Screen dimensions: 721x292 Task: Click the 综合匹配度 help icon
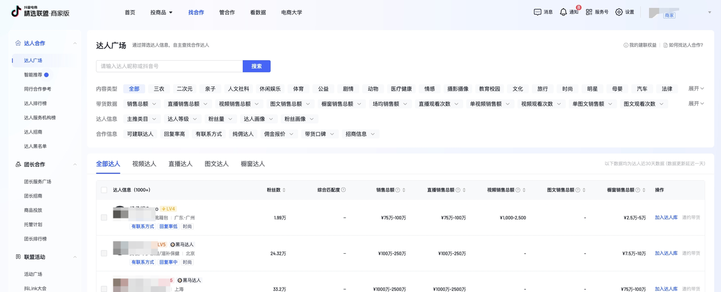tap(344, 190)
